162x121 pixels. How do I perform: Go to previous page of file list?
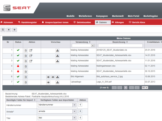tap(120, 88)
